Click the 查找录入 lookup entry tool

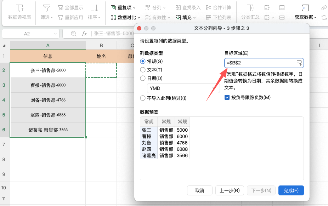point(188,8)
